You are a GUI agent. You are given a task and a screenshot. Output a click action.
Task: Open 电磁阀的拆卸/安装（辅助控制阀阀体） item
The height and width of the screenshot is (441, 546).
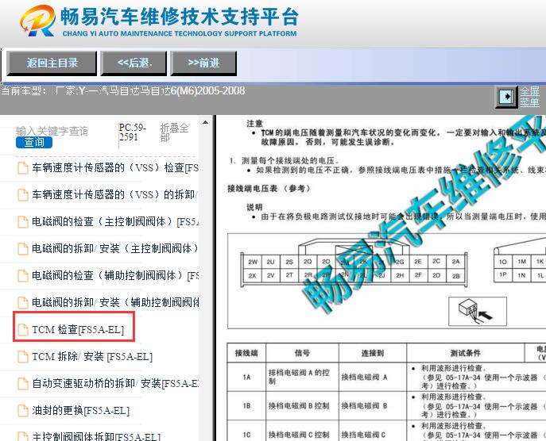click(x=115, y=302)
